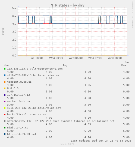The image size is (135, 147).
Task: Select legend label tangent.muug.ca
Action: coord(19,82)
